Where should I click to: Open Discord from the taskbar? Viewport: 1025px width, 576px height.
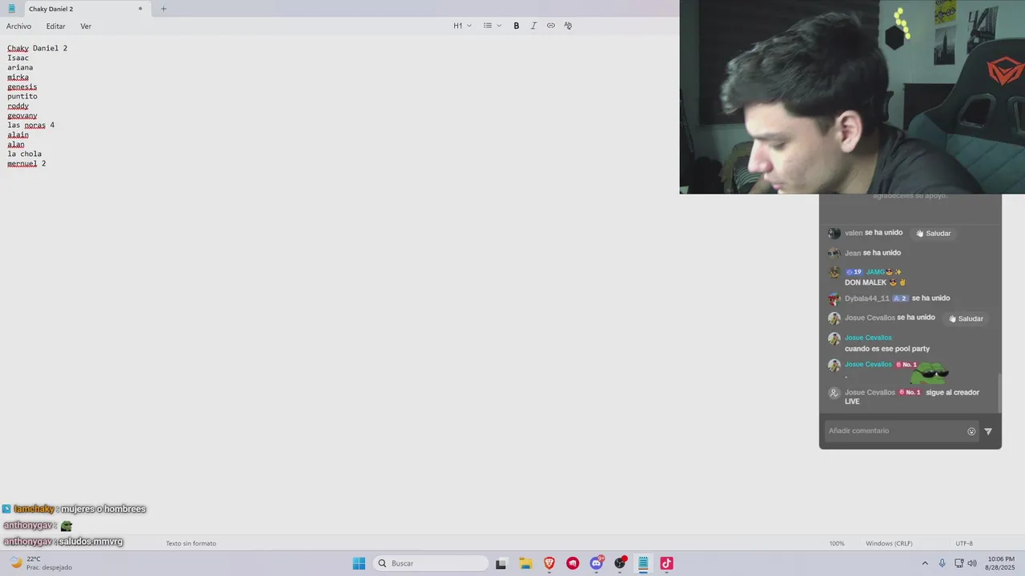tap(597, 563)
